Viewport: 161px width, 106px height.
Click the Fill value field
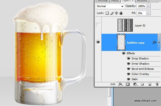[141, 13]
